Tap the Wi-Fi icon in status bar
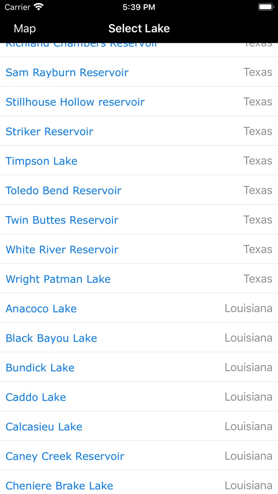The height and width of the screenshot is (494, 278). point(38,7)
